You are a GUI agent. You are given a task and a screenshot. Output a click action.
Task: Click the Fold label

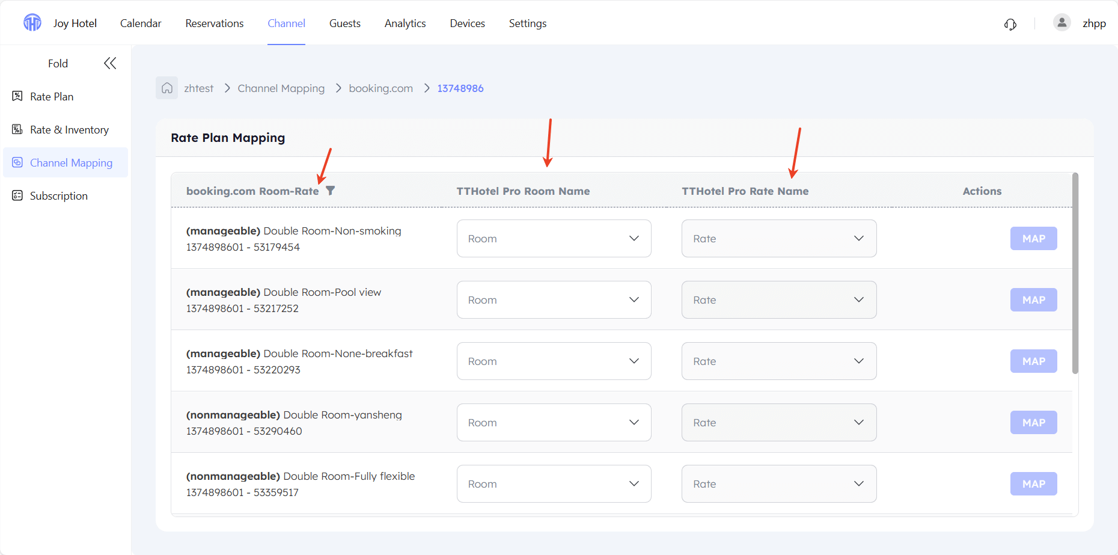58,64
